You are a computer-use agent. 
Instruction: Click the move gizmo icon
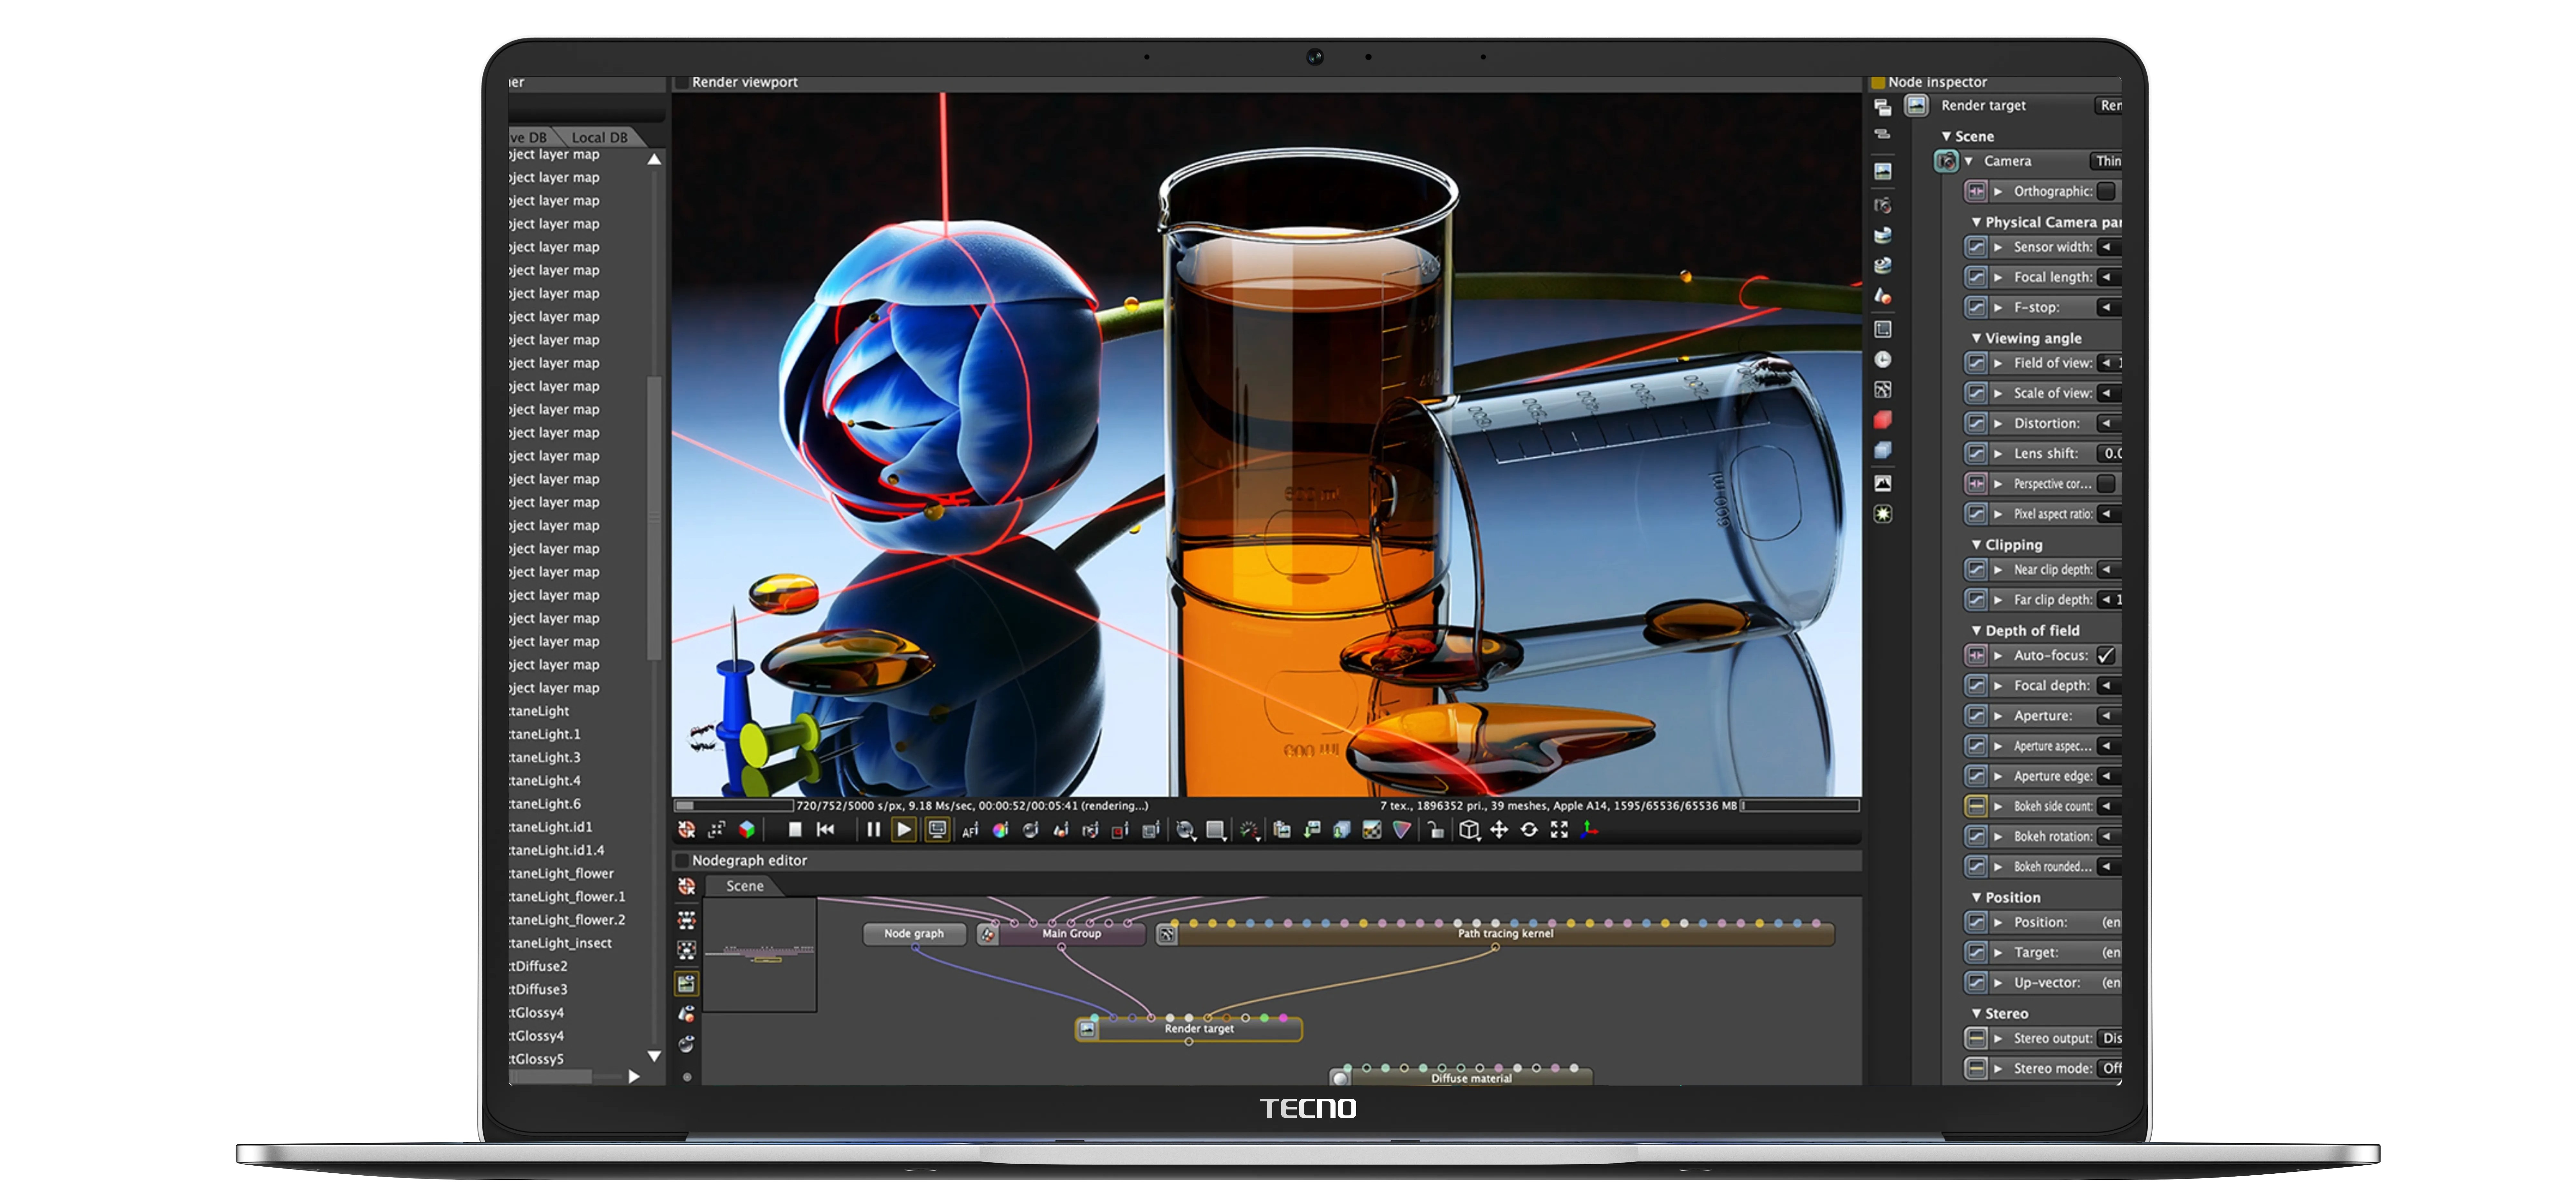(1499, 830)
